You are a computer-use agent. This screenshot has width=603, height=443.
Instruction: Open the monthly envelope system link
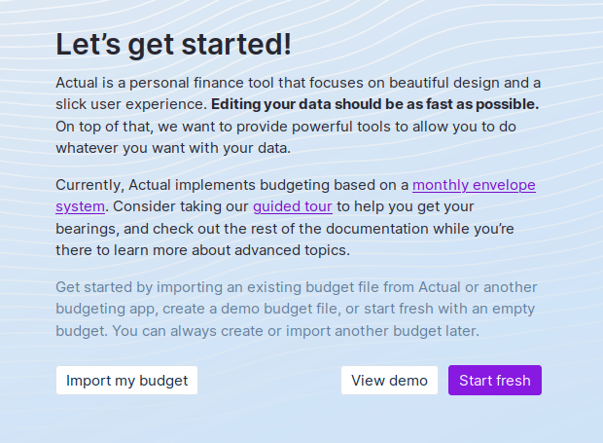tap(474, 185)
